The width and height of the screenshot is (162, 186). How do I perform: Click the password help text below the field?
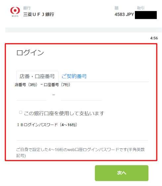pos(80,153)
